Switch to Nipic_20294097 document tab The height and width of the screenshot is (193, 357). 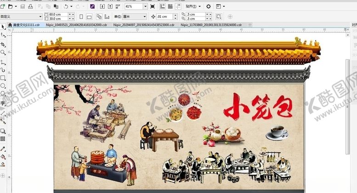coord(144,25)
